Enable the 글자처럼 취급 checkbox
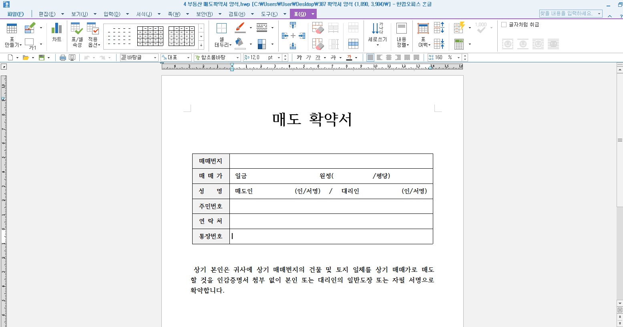 click(504, 24)
